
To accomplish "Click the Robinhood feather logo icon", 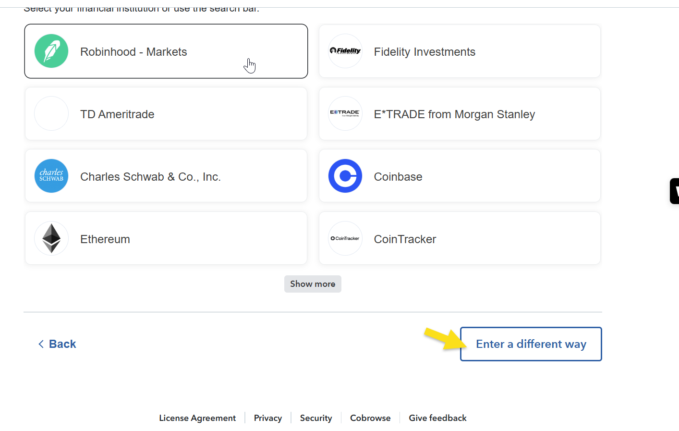I will [x=51, y=51].
